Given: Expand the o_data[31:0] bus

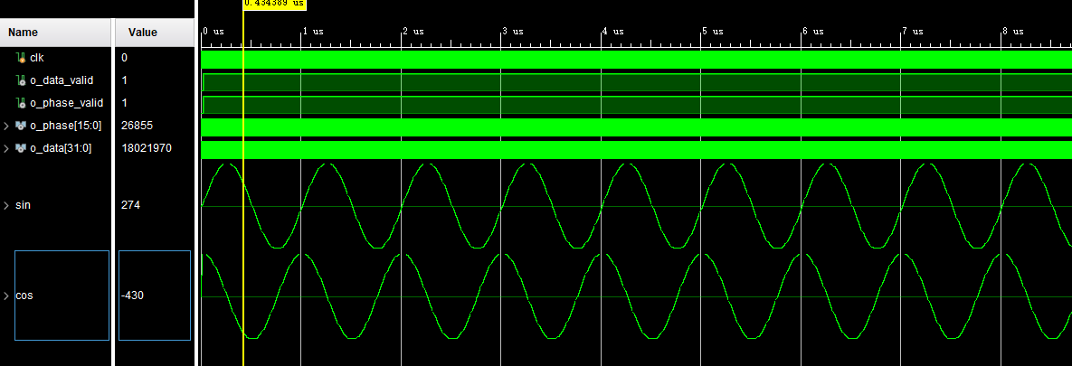Looking at the screenshot, I should [6, 148].
